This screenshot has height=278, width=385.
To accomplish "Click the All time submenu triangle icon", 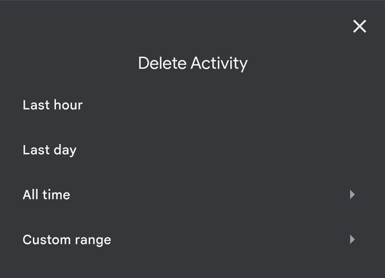I will click(x=352, y=195).
